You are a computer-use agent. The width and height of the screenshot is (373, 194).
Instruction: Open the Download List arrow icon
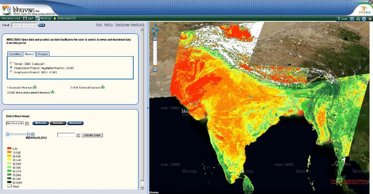point(55,18)
